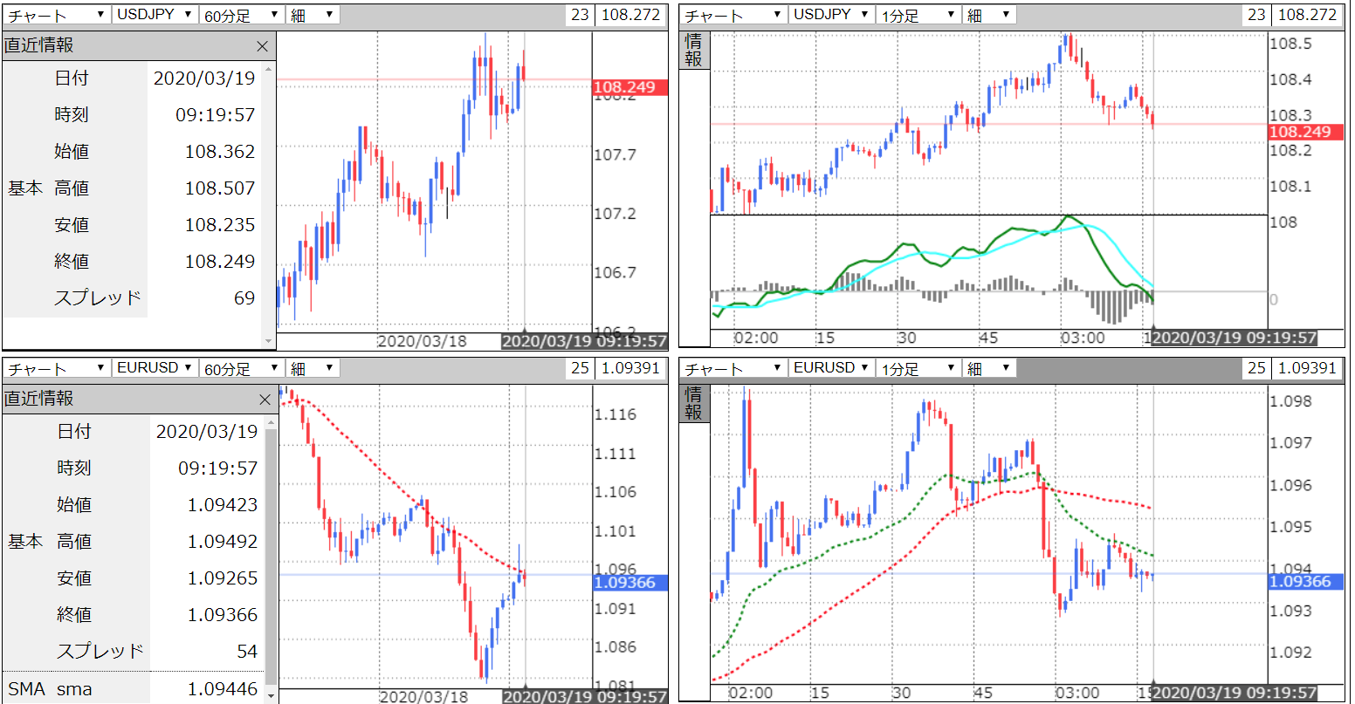Click the 始値 value 108.362 in the USDJPY info panel

tap(220, 152)
